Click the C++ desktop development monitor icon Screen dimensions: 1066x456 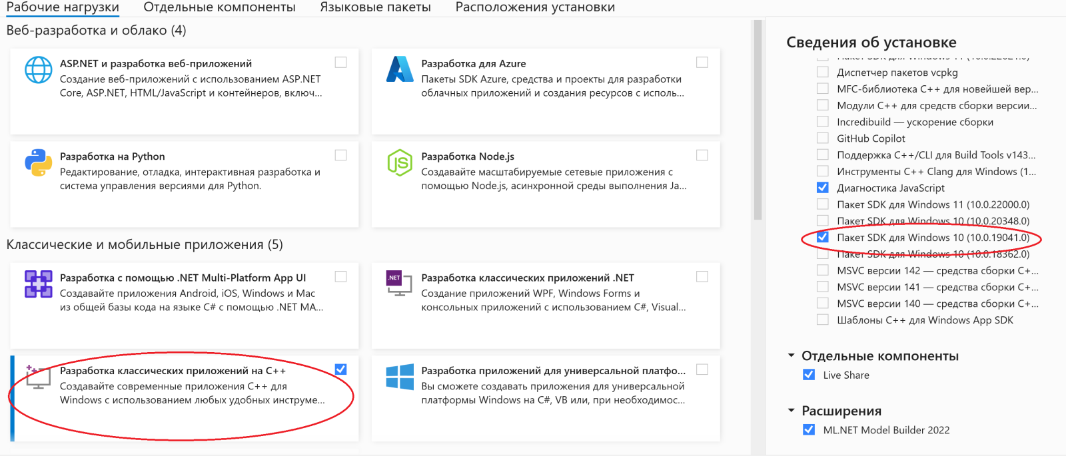39,377
